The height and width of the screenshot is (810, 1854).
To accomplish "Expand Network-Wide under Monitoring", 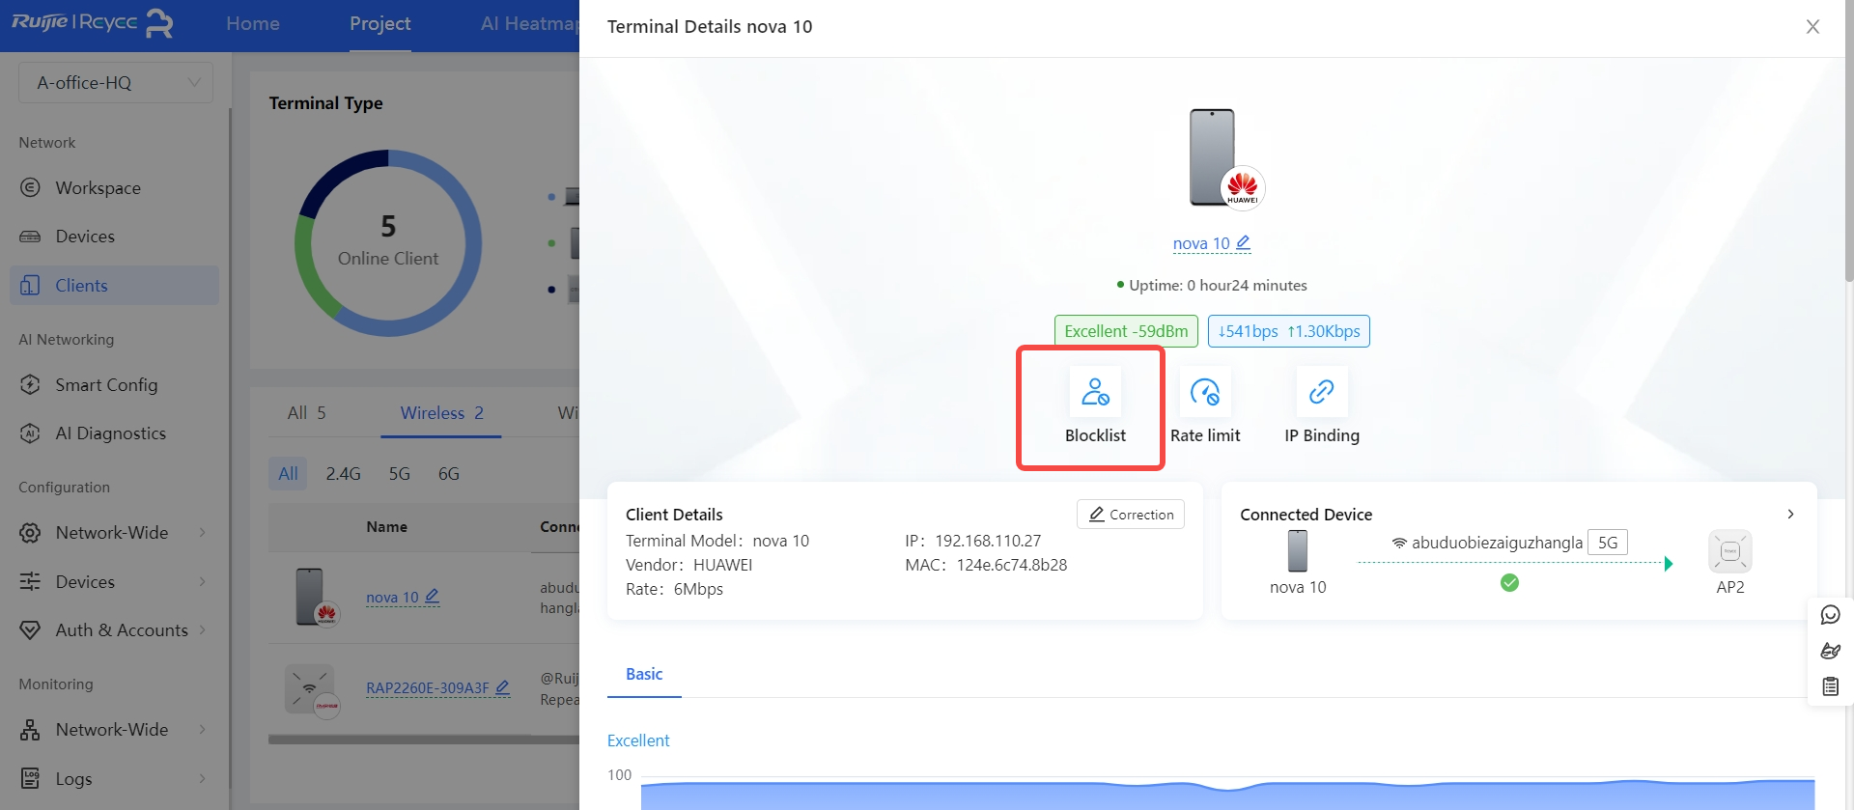I will (x=114, y=730).
